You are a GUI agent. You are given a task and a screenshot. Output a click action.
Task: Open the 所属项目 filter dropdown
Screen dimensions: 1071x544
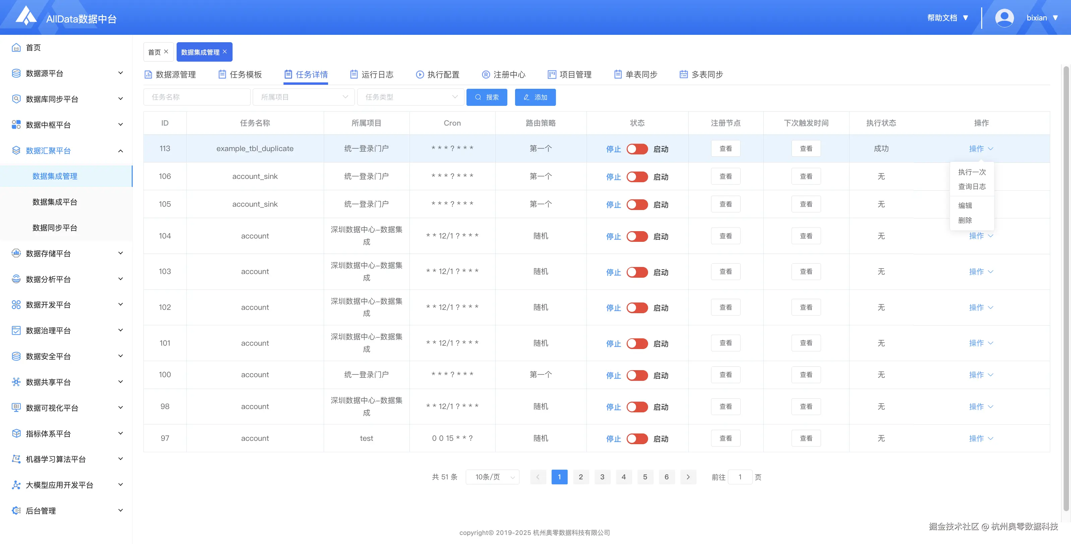point(304,97)
